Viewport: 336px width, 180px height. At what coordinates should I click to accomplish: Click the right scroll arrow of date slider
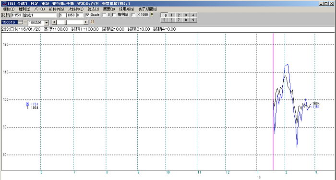(86, 22)
